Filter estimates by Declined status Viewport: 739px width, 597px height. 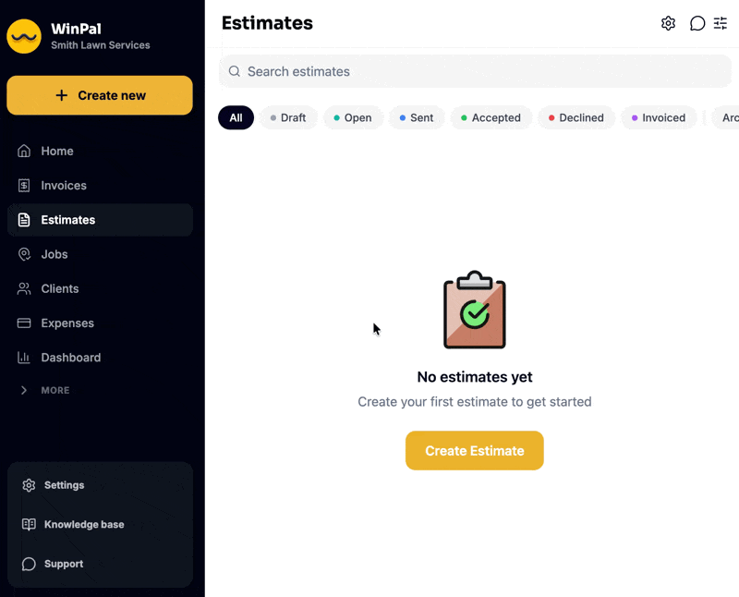[575, 117]
